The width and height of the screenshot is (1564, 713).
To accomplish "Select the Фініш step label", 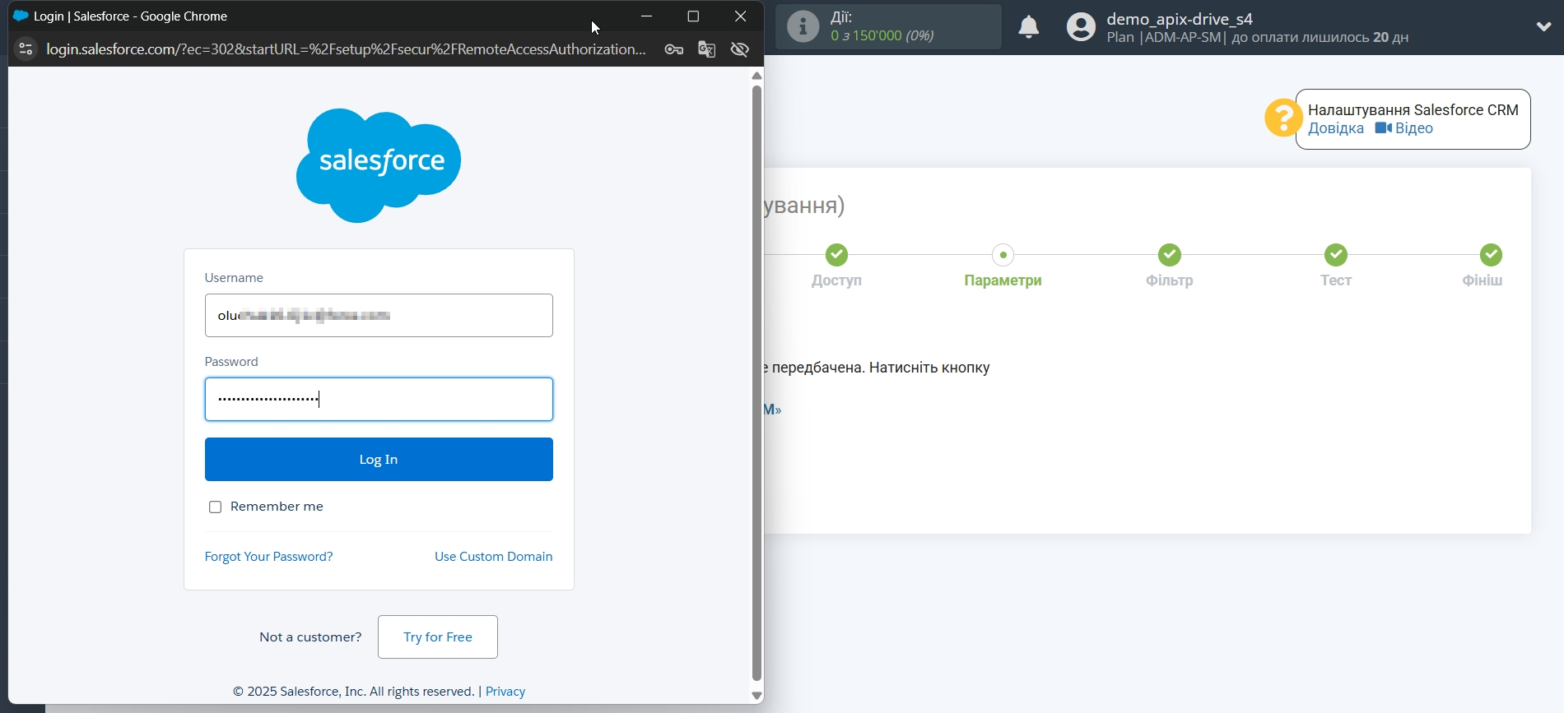I will [x=1482, y=280].
